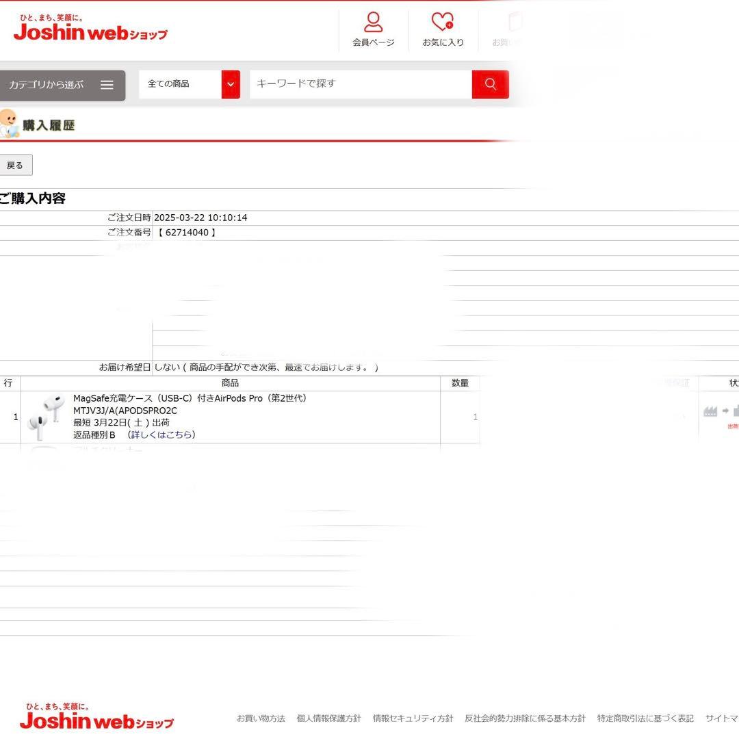Click the MagSafe充電ケース付きAirPods Pro product name
Screen dimensions: 739x739
coord(190,398)
